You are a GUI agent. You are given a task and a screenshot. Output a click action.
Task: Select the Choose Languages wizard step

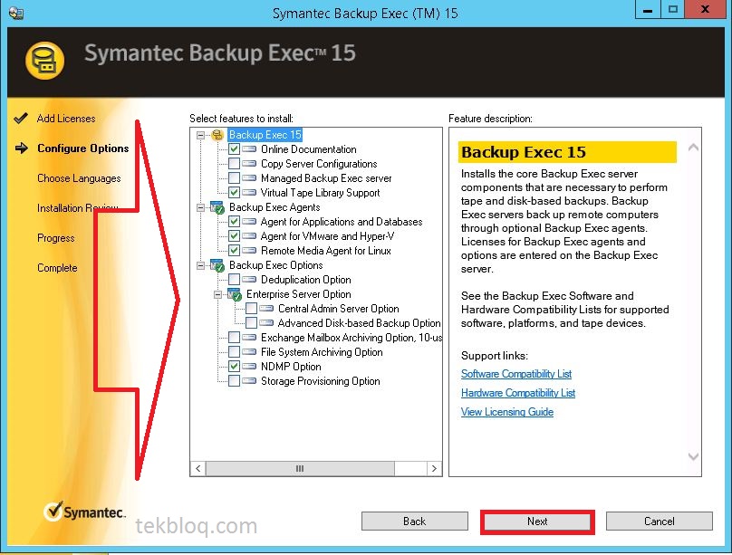coord(79,178)
